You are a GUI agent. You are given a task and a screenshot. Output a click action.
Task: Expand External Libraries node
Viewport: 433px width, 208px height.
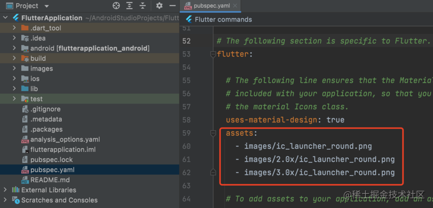pos(5,190)
